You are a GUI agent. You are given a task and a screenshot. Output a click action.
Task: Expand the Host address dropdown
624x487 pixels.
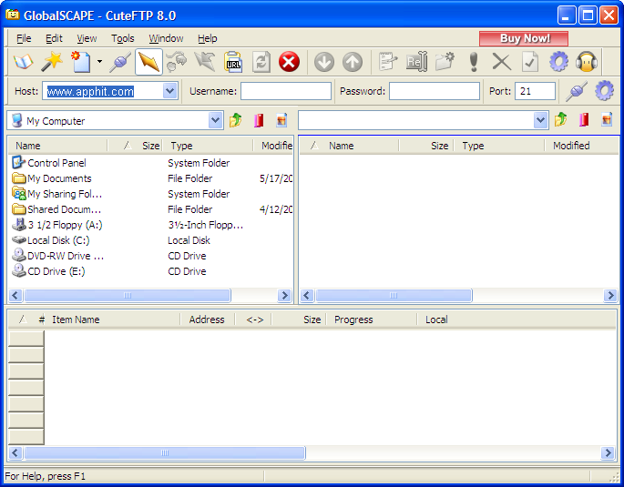[170, 91]
